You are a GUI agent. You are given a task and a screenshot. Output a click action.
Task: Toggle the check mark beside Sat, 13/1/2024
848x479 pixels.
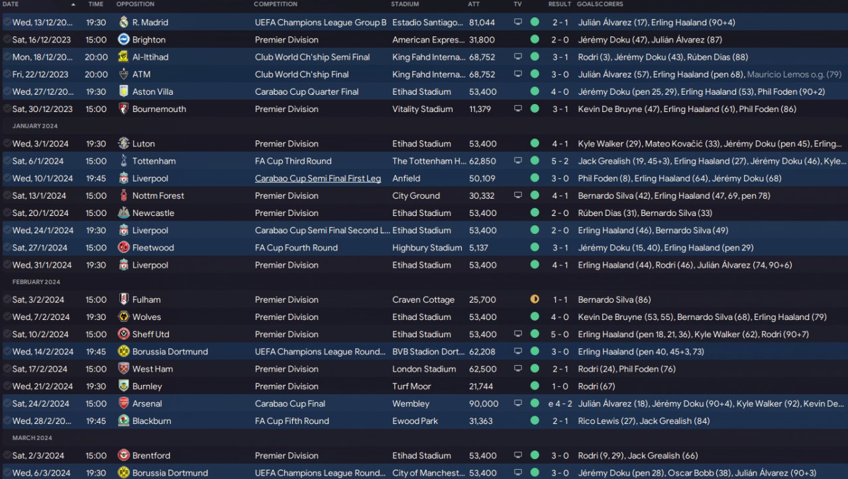pyautogui.click(x=7, y=195)
